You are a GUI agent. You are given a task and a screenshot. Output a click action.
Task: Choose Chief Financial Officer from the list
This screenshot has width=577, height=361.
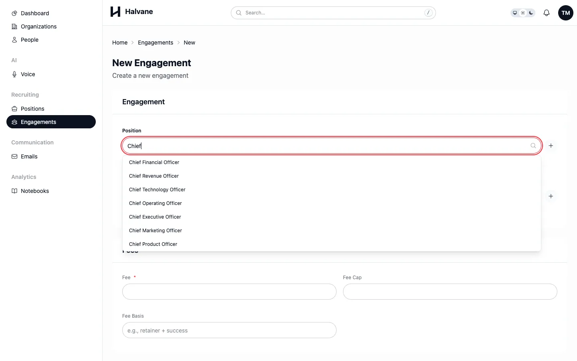[332, 162]
